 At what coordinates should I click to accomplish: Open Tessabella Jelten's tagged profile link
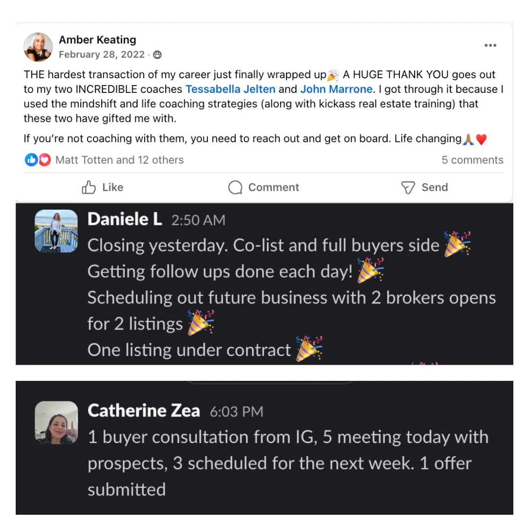click(230, 89)
